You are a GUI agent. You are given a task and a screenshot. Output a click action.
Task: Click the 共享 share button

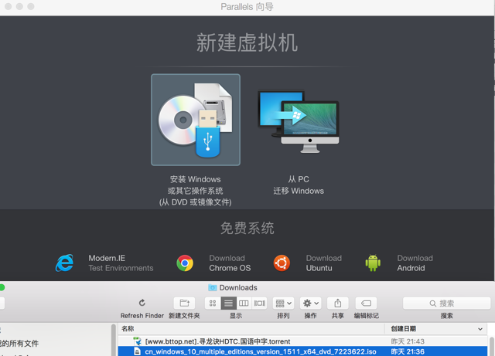pos(338,303)
